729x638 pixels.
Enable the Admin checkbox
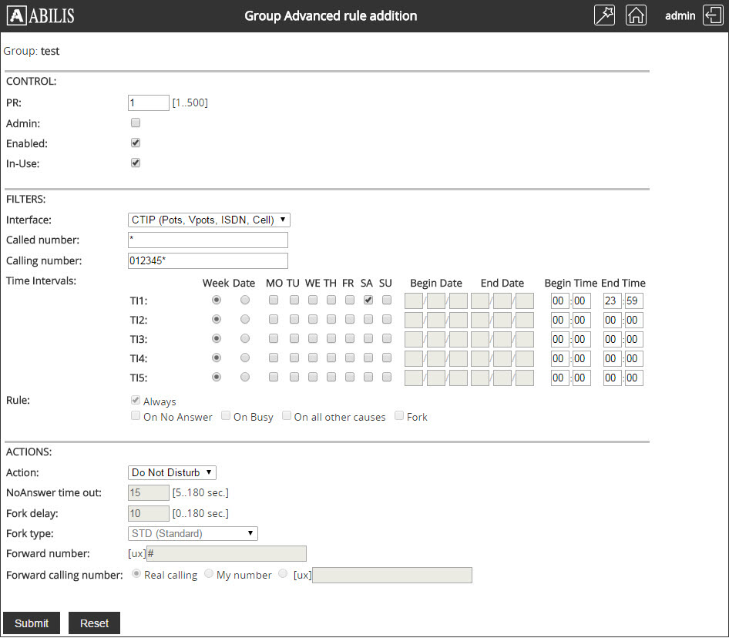pos(136,123)
